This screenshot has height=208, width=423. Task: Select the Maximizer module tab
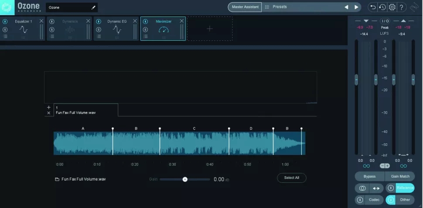pyautogui.click(x=164, y=29)
